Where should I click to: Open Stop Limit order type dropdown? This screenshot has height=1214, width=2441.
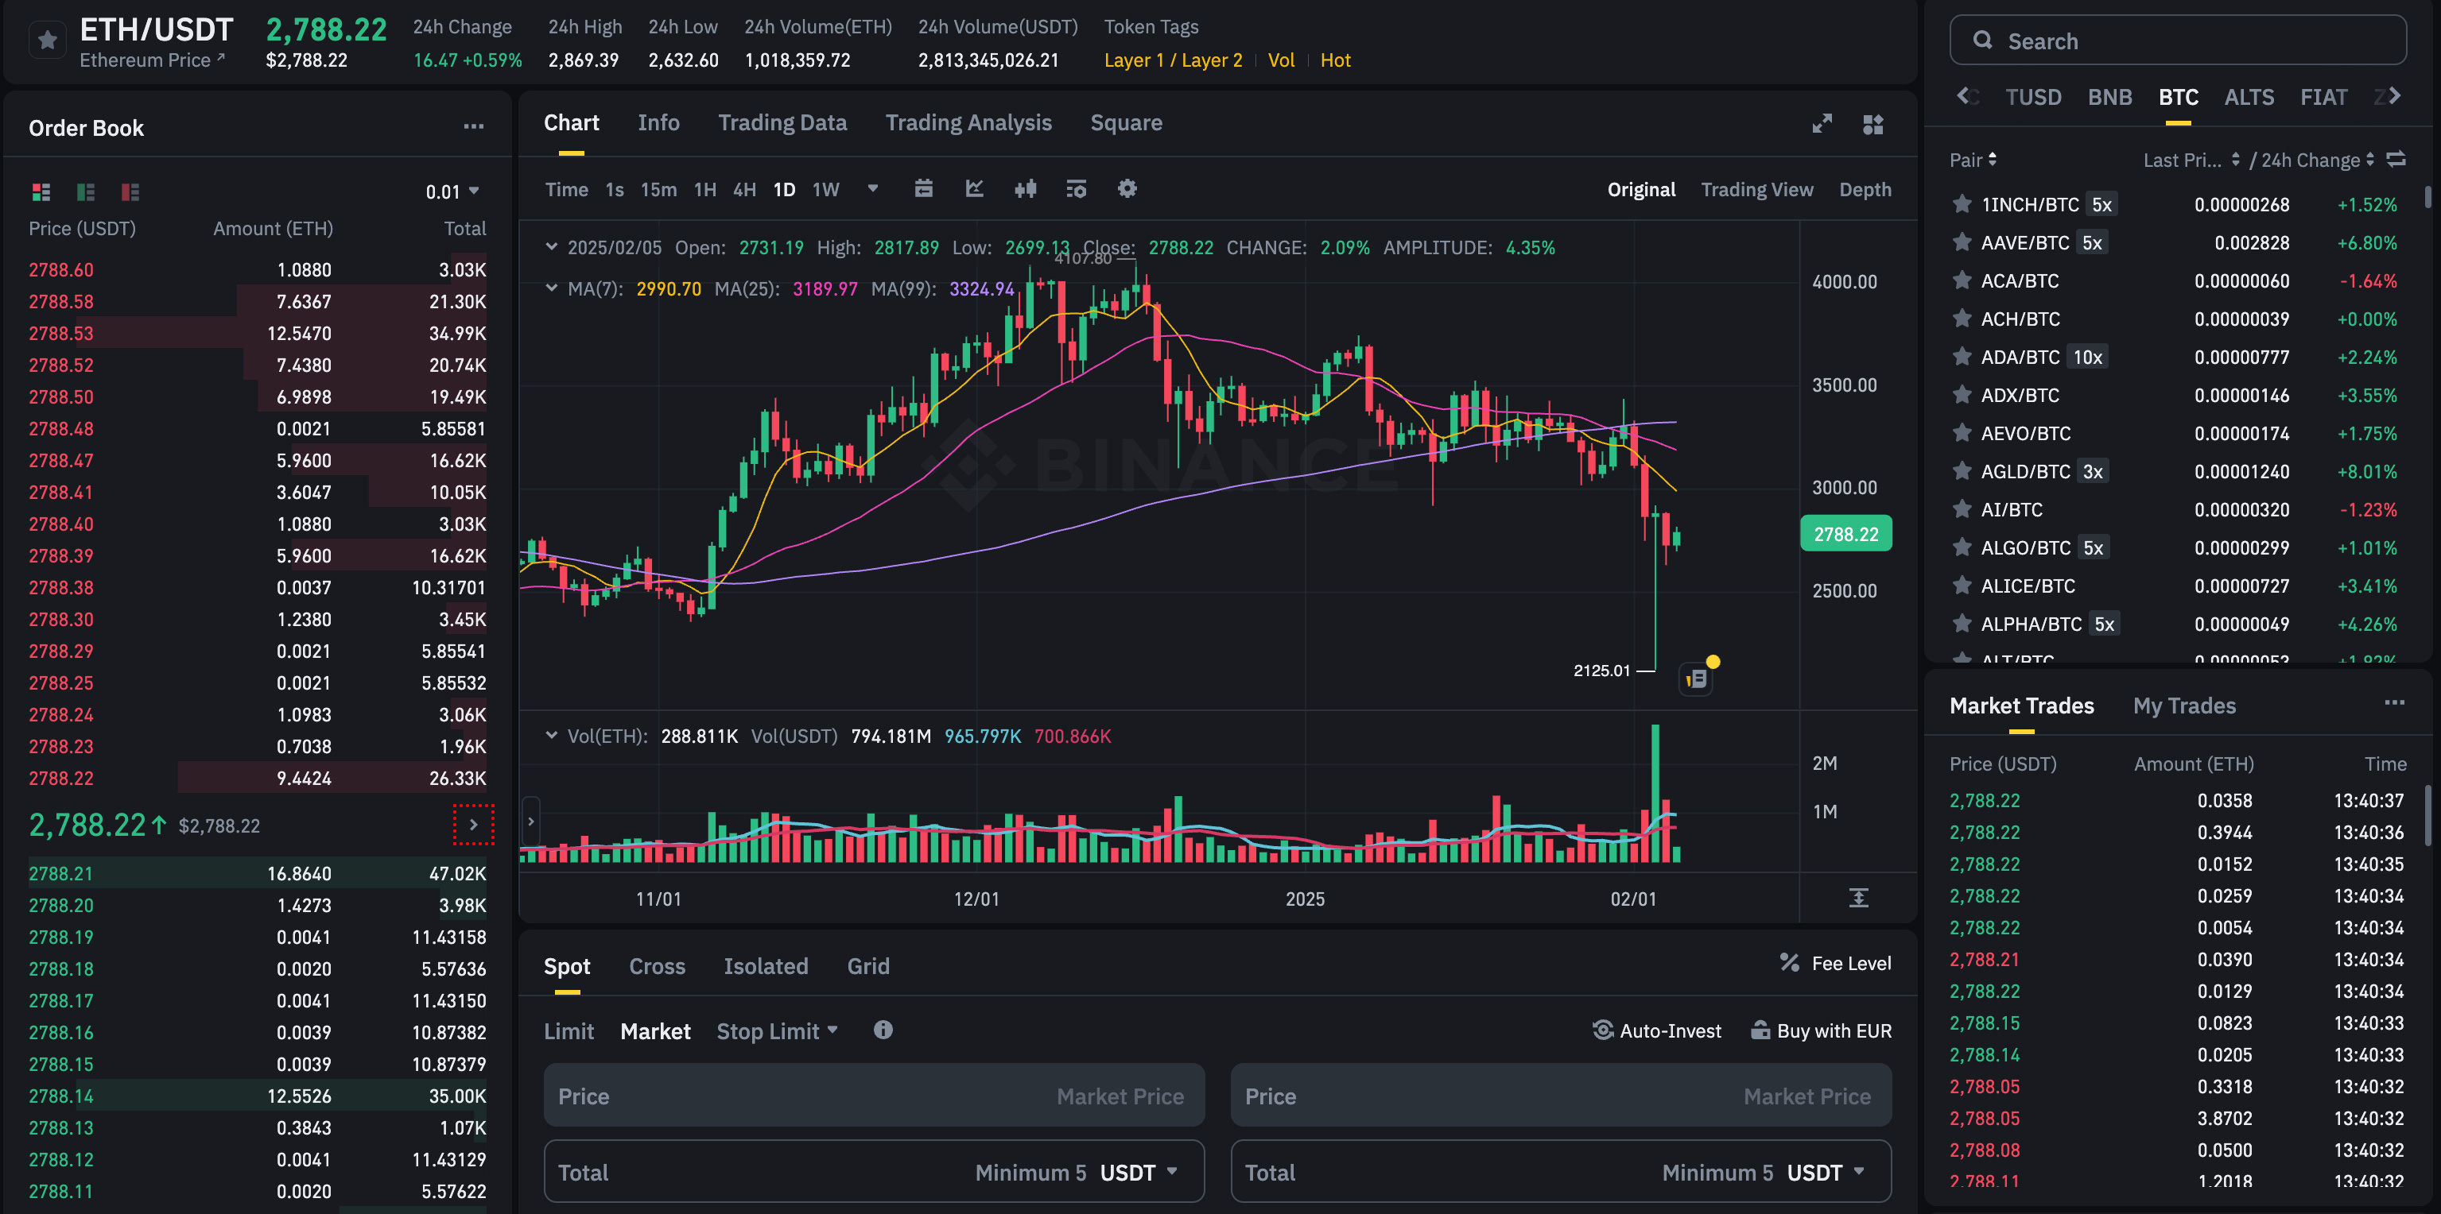pyautogui.click(x=777, y=1031)
